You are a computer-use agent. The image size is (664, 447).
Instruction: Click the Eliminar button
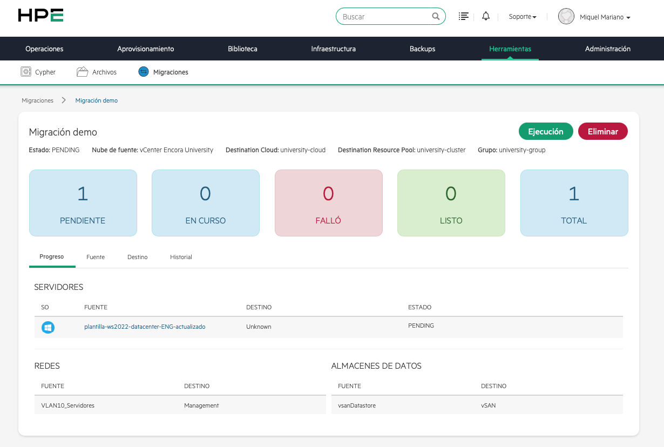(603, 131)
